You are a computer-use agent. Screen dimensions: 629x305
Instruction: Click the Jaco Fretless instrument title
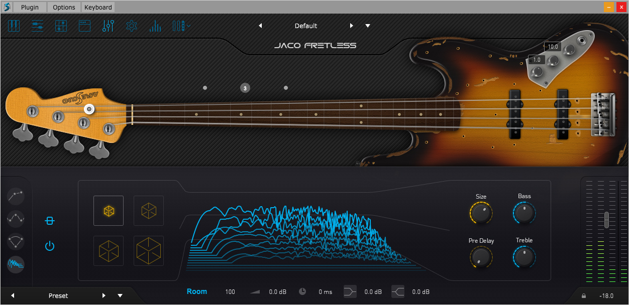pos(315,45)
